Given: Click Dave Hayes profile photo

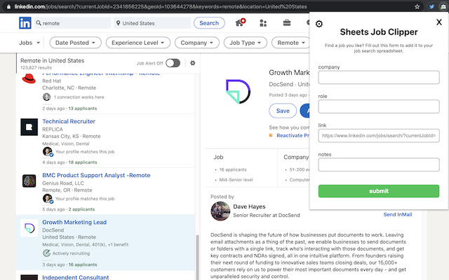Looking at the screenshot, I should [220, 211].
